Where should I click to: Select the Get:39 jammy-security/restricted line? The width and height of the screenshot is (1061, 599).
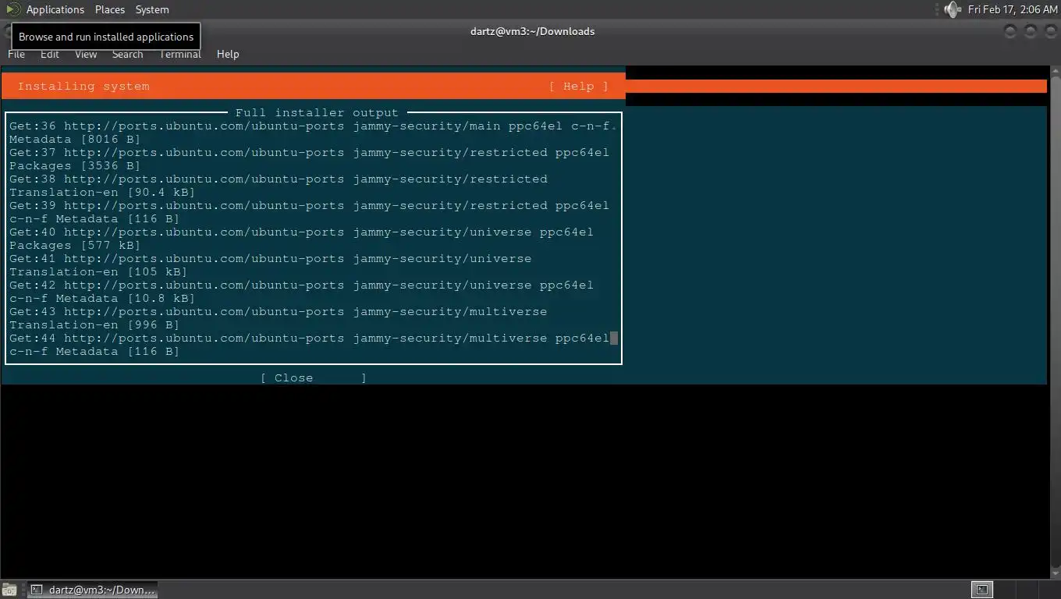click(309, 206)
